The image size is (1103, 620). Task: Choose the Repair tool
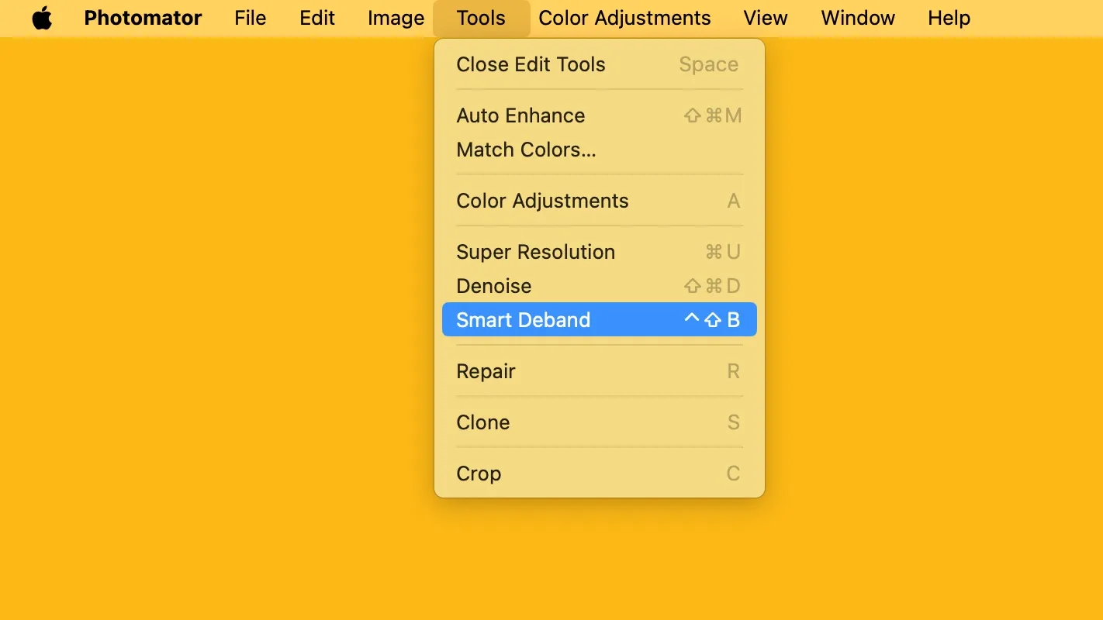[x=600, y=371]
